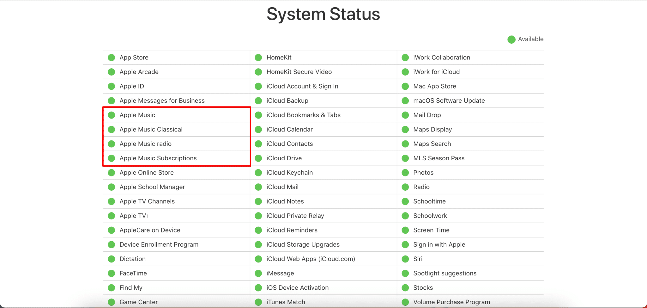Screen dimensions: 647x308
Task: Select the Schooltime row
Action: (470, 201)
